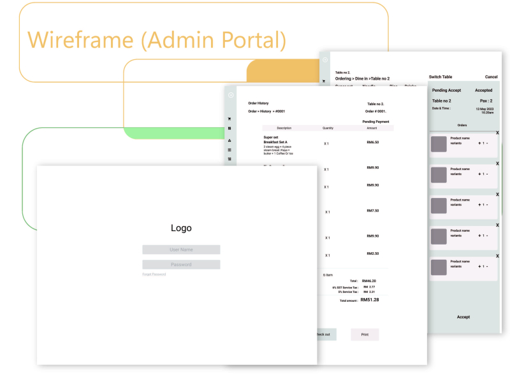
Task: Click the User Name input field
Action: coord(181,250)
